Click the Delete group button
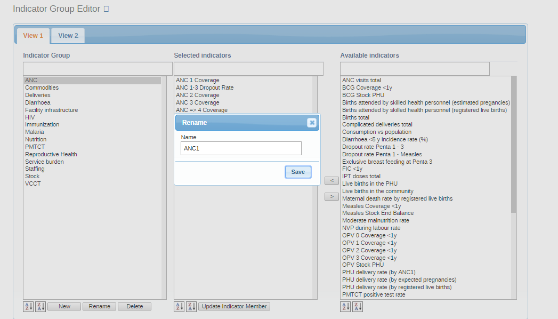Image resolution: width=558 pixels, height=319 pixels. [134, 307]
